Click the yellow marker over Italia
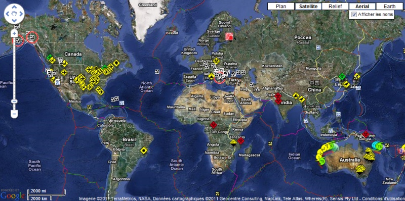 (x=211, y=76)
